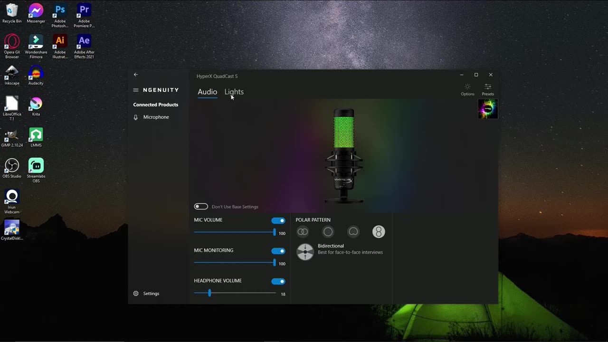Launch CrystalDiskInfo desktop icon
This screenshot has width=608, height=342.
point(12,230)
